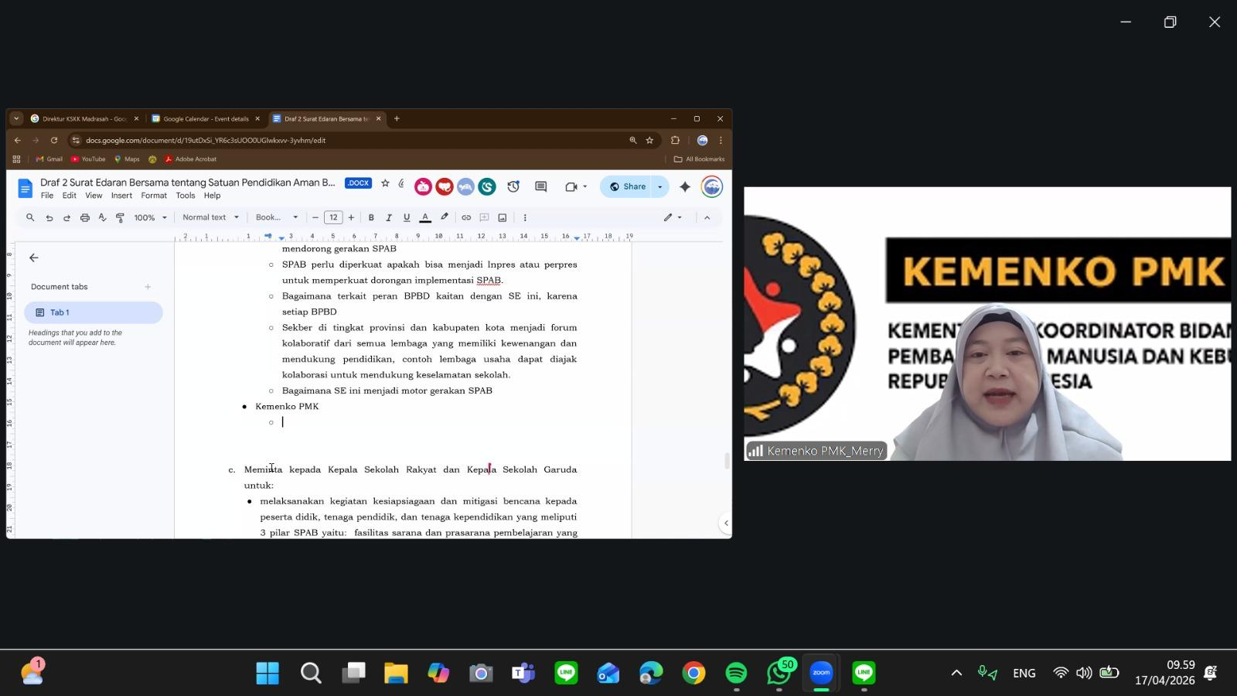Set text color from the toolbar swatch
Screen dimensions: 1237x696
424,217
